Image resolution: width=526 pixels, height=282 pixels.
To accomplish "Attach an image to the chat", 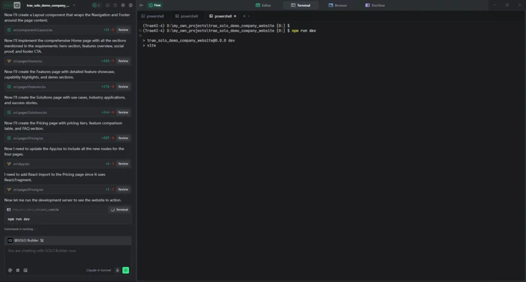I will pyautogui.click(x=26, y=270).
